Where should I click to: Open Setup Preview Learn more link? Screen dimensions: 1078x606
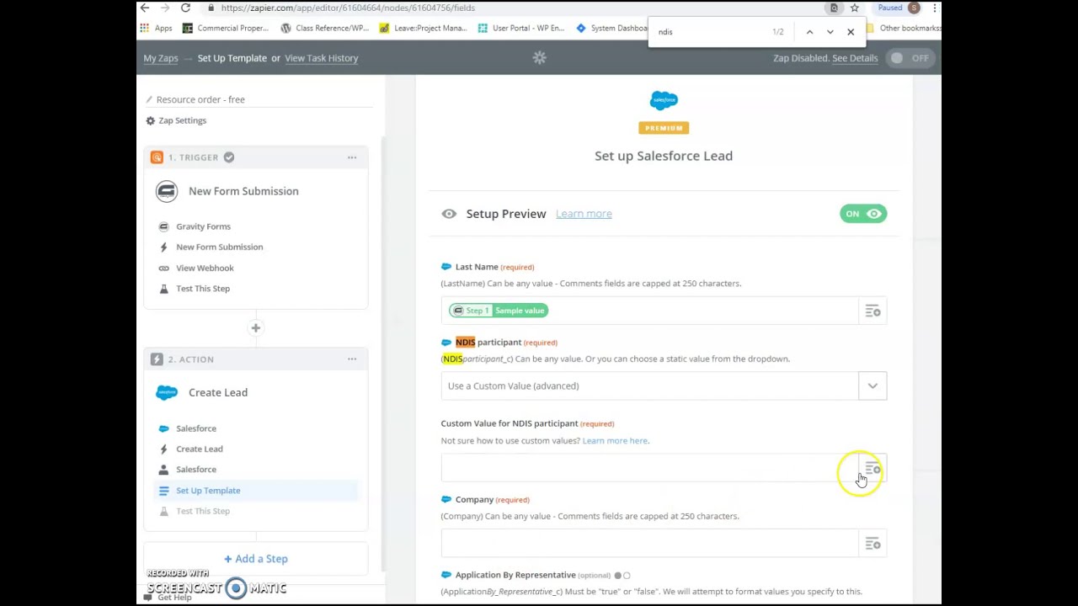tap(584, 214)
